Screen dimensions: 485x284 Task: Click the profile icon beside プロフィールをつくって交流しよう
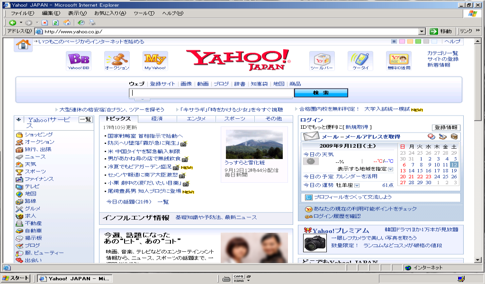click(x=309, y=197)
